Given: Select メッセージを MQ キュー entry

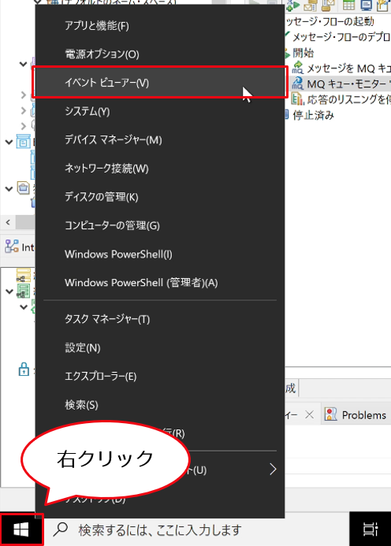Looking at the screenshot, I should [348, 69].
